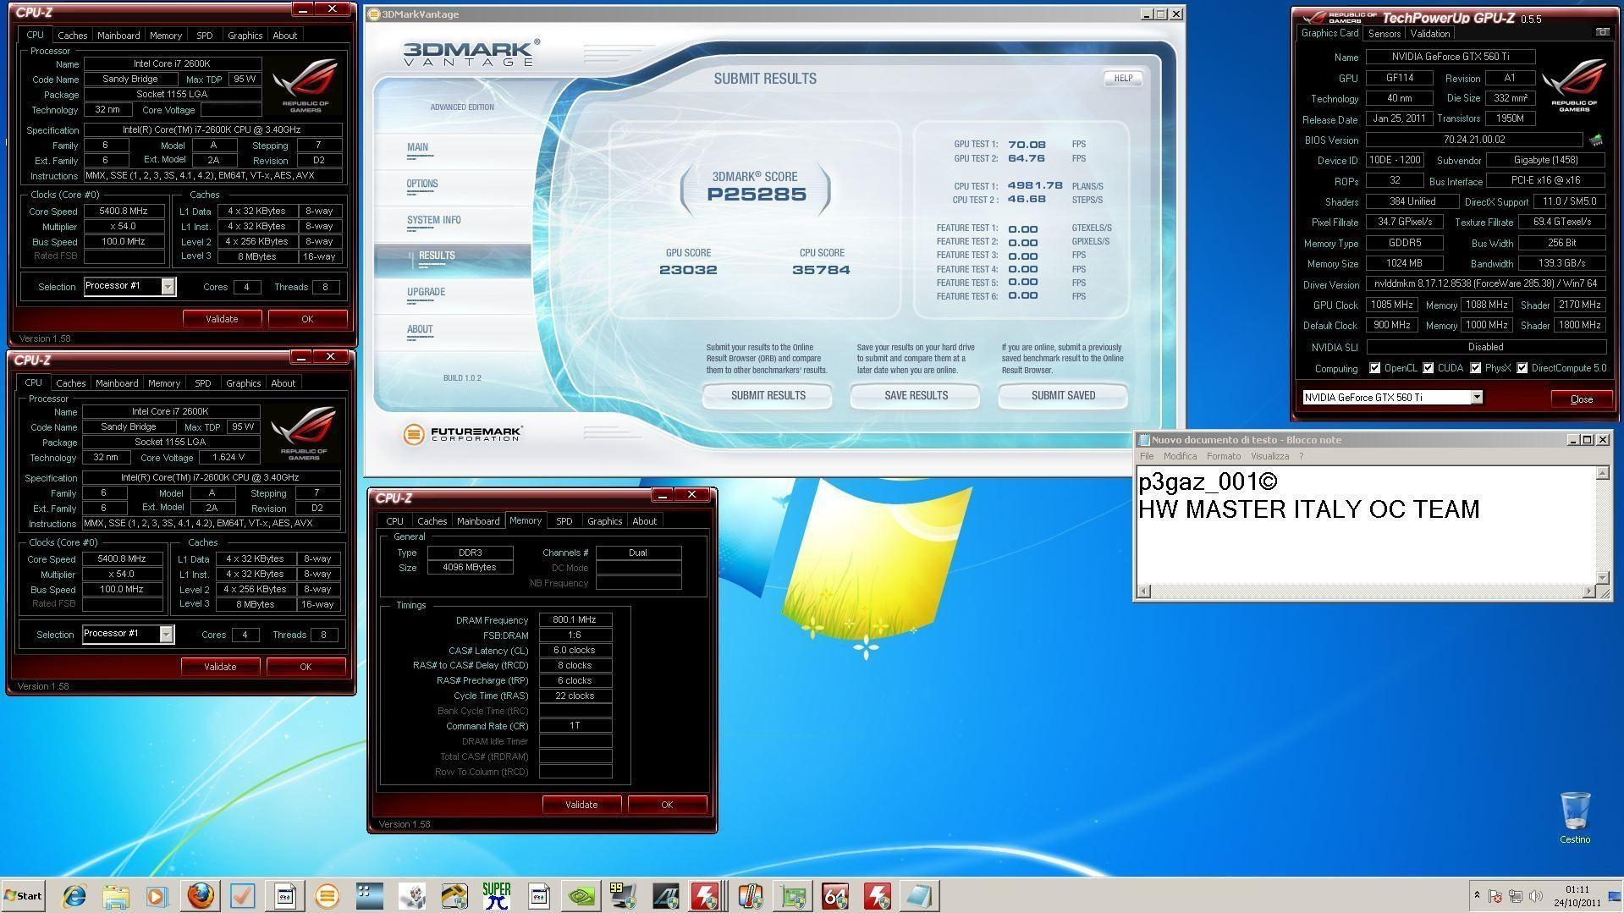
Task: Open Modifica menu in Notepad
Action: coord(1180,456)
